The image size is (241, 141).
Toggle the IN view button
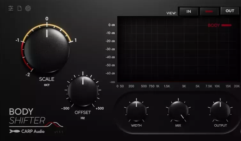[x=188, y=12]
